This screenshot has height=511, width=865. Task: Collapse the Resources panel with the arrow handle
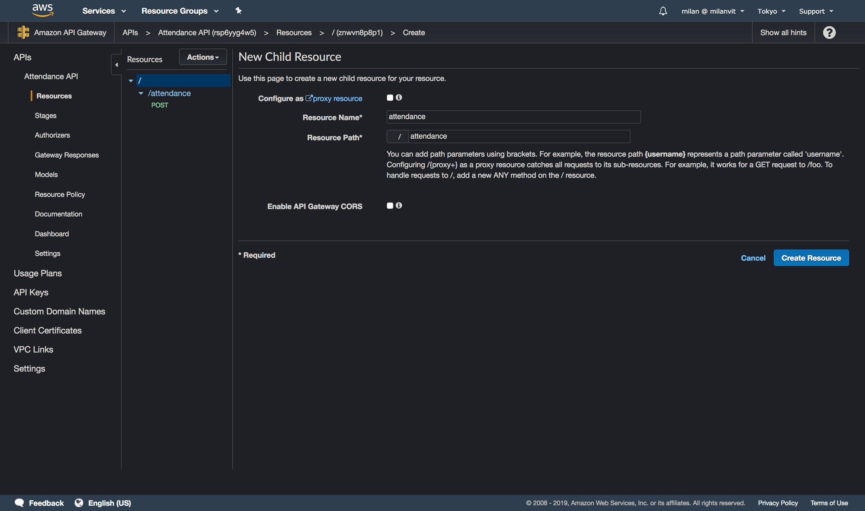[x=116, y=65]
